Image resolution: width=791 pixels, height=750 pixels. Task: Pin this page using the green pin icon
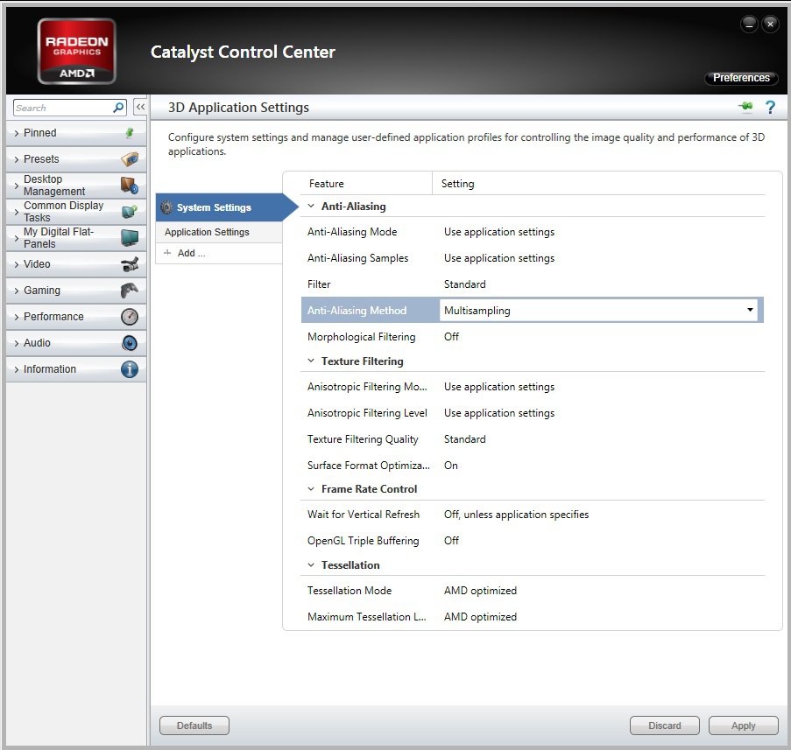[745, 107]
